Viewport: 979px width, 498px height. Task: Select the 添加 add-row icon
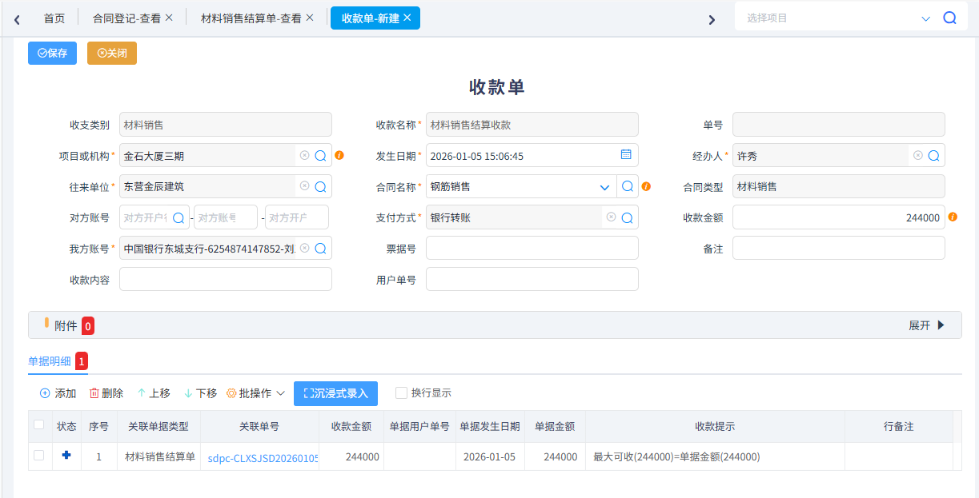(x=46, y=392)
